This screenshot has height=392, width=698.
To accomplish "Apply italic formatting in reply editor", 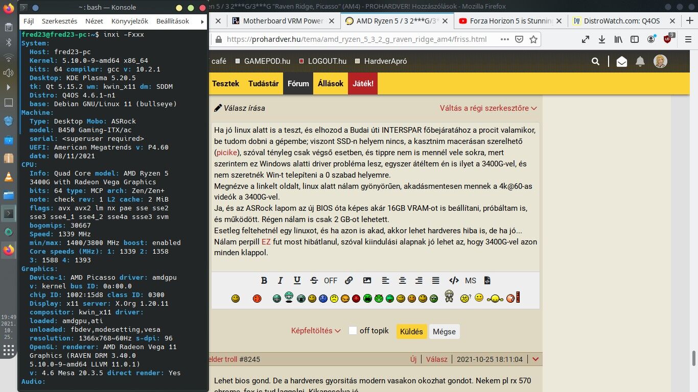I will [x=280, y=280].
